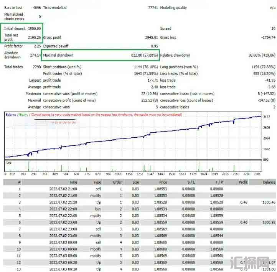
Task: Click the Balance legend label on chart
Action: 11,115
